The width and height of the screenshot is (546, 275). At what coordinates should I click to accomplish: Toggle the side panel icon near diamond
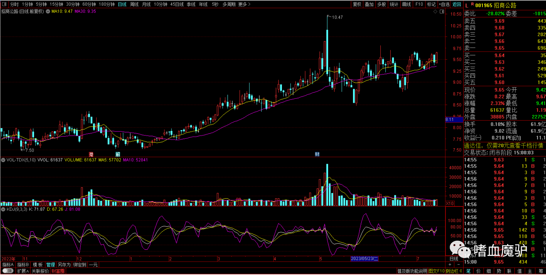(442, 12)
